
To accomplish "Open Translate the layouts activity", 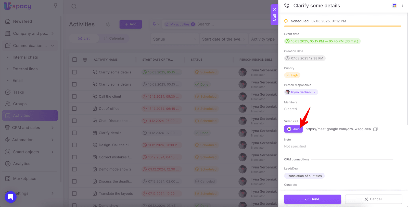I will tap(116, 193).
